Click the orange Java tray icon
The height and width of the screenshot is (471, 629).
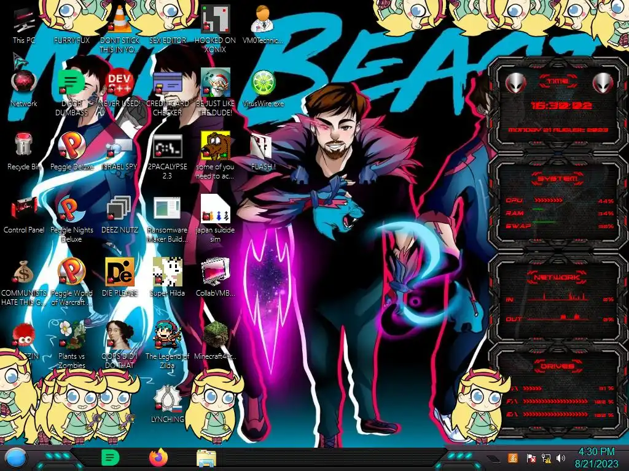point(513,458)
